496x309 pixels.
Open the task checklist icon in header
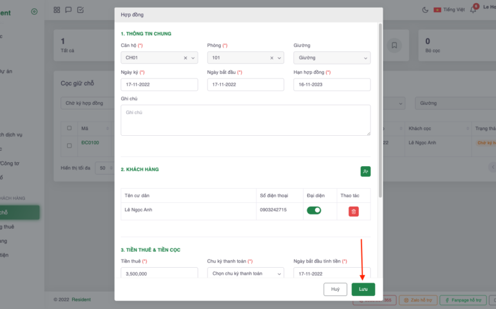coord(80,10)
